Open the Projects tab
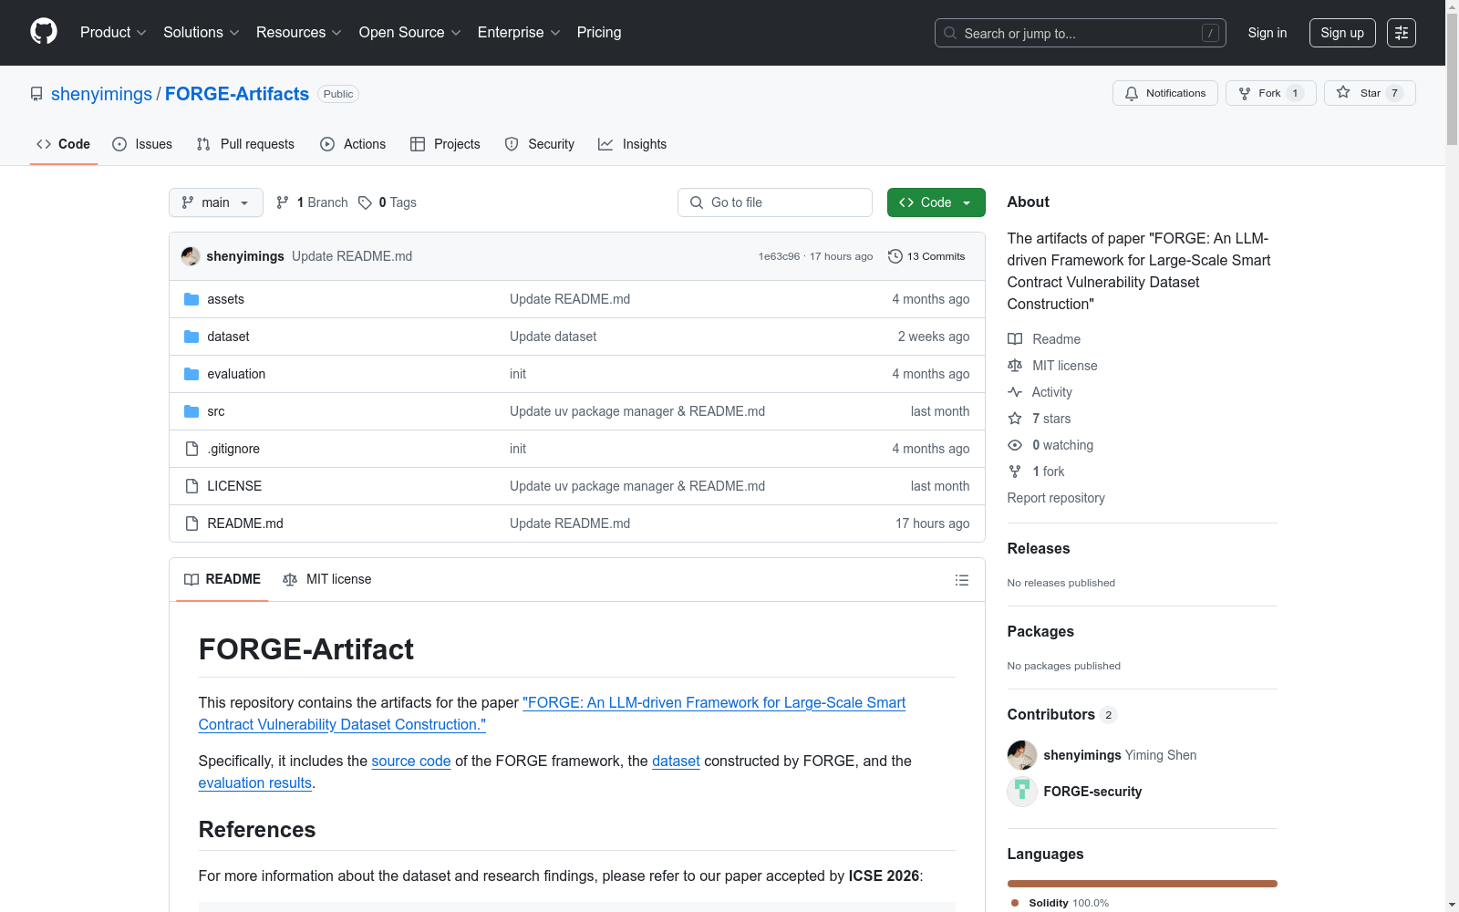Viewport: 1459px width, 912px height. (445, 144)
